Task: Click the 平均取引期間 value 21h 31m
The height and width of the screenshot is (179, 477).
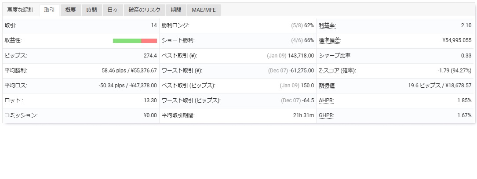Action: coord(304,115)
